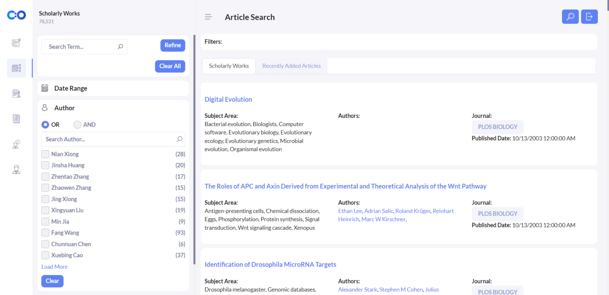The width and height of the screenshot is (609, 295).
Task: Click the filter panel vertical scrollbar
Action: pos(194,149)
